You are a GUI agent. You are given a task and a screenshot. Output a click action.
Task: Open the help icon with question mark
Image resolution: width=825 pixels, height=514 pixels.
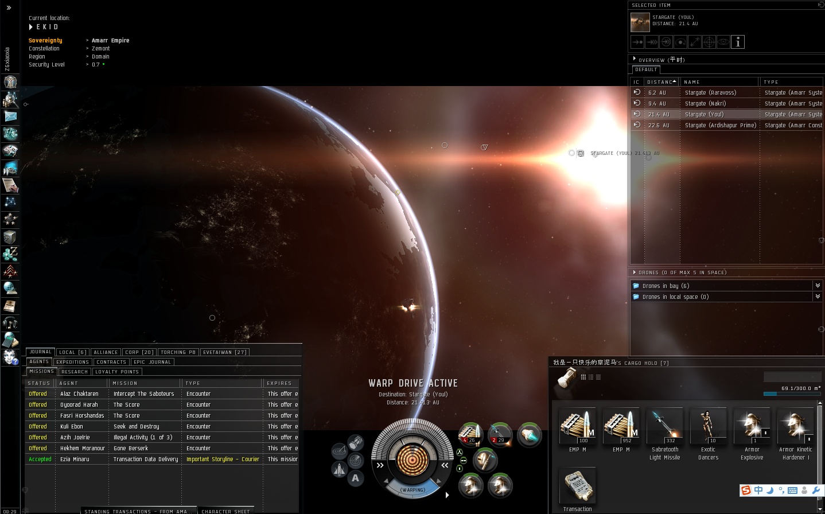[10, 357]
